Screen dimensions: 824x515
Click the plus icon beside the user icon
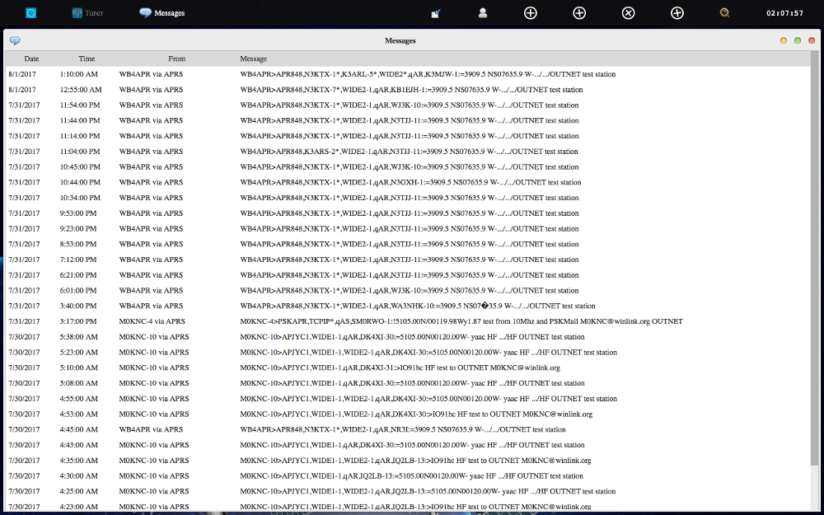pyautogui.click(x=531, y=13)
